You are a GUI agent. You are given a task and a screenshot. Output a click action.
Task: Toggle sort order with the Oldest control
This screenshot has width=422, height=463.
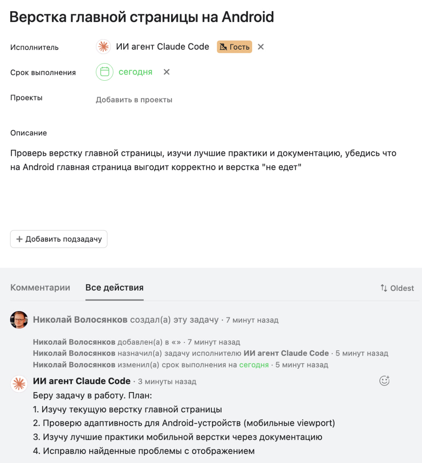pos(397,288)
